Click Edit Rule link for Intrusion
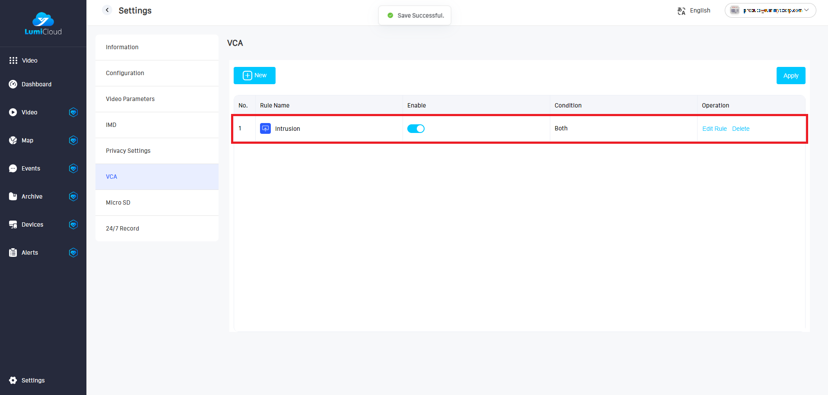 714,129
